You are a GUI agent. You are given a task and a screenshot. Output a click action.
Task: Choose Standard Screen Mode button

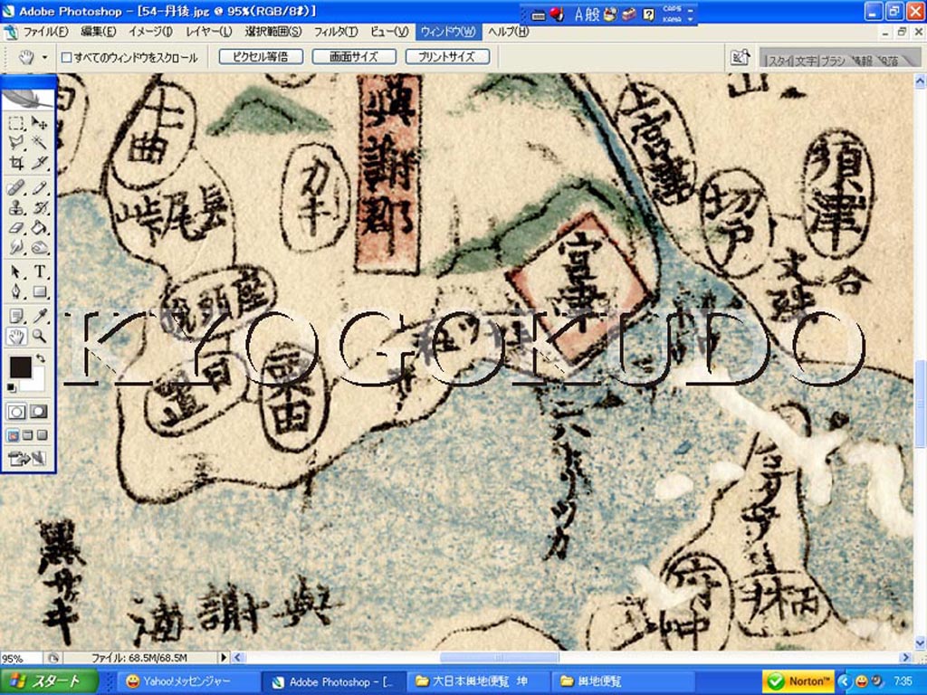pos(13,435)
